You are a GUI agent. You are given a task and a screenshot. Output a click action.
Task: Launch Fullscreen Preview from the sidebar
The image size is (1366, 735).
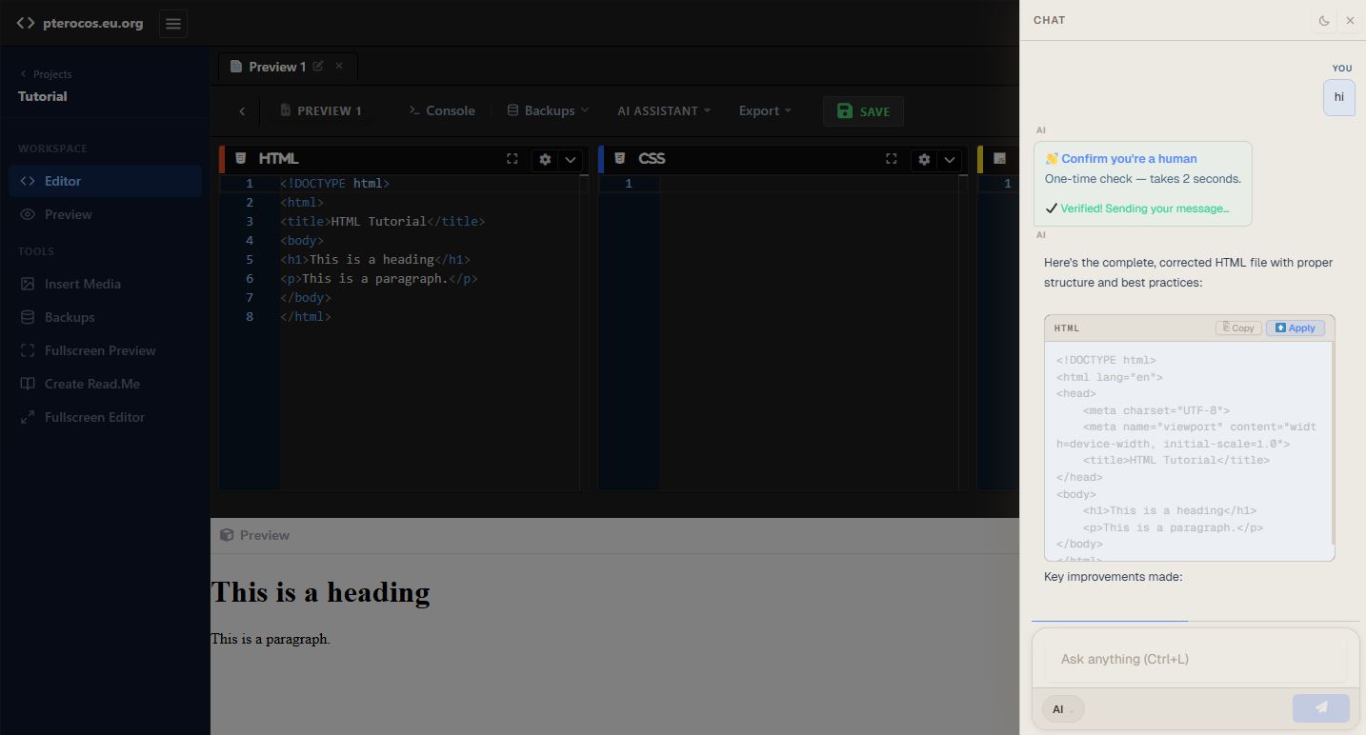pyautogui.click(x=105, y=350)
